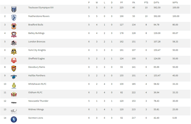Click the PF column header

pos(122,2)
